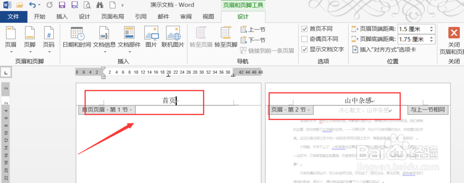Click the binoculars Find icon

click(x=100, y=5)
